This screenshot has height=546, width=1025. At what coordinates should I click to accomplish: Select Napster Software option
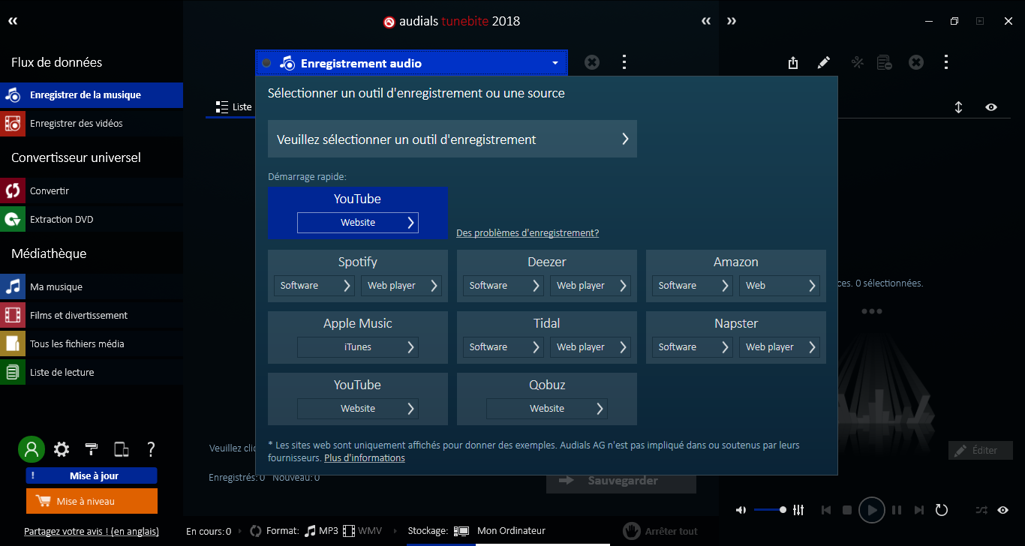coord(693,347)
